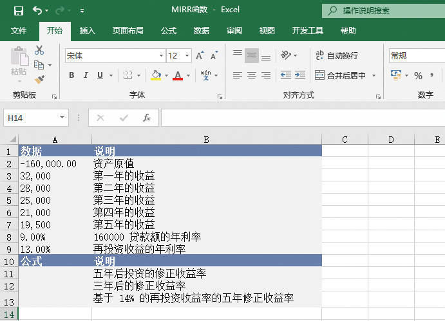
Task: Click the Undo arrow icon
Action: (37, 10)
